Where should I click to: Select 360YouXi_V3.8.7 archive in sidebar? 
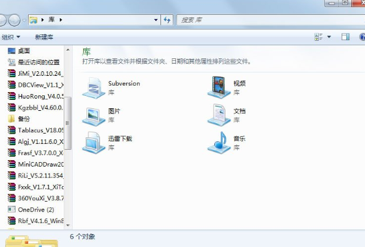35,198
